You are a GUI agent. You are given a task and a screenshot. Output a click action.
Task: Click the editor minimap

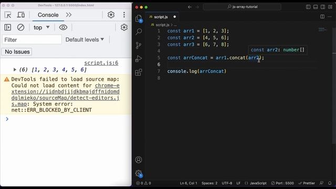[x=322, y=30]
